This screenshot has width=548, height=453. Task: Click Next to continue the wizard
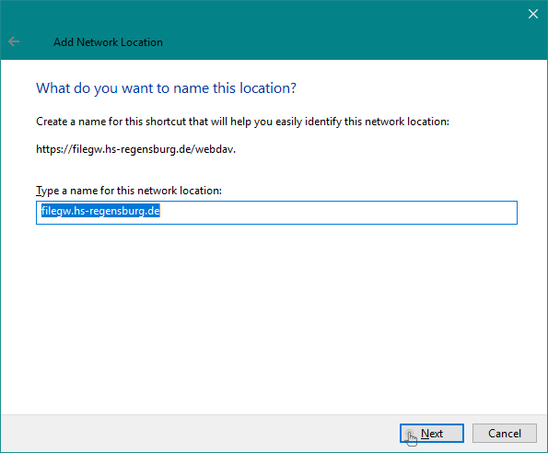point(432,433)
